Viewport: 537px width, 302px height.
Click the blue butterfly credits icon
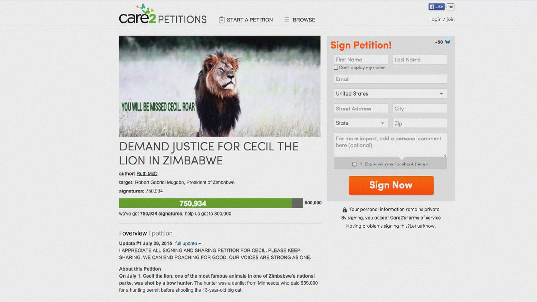point(448,42)
